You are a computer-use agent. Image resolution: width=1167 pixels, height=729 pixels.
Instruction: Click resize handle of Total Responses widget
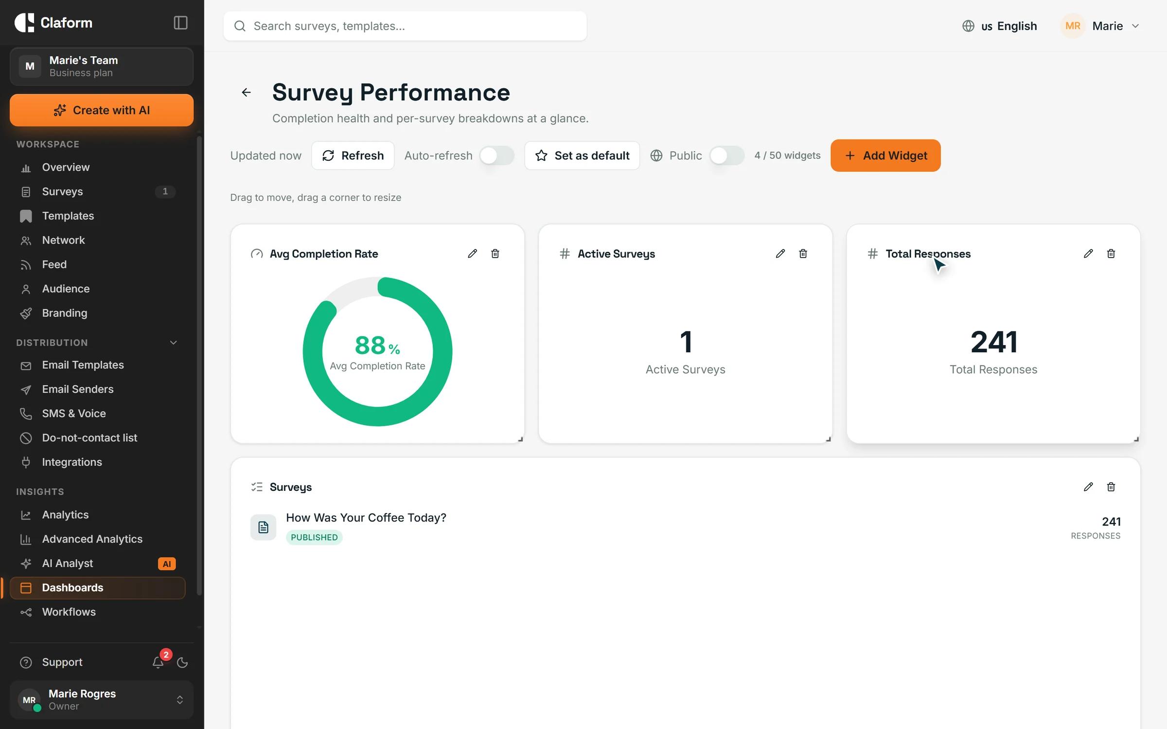[1136, 439]
